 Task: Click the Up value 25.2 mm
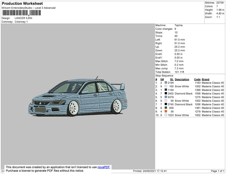click(180, 47)
